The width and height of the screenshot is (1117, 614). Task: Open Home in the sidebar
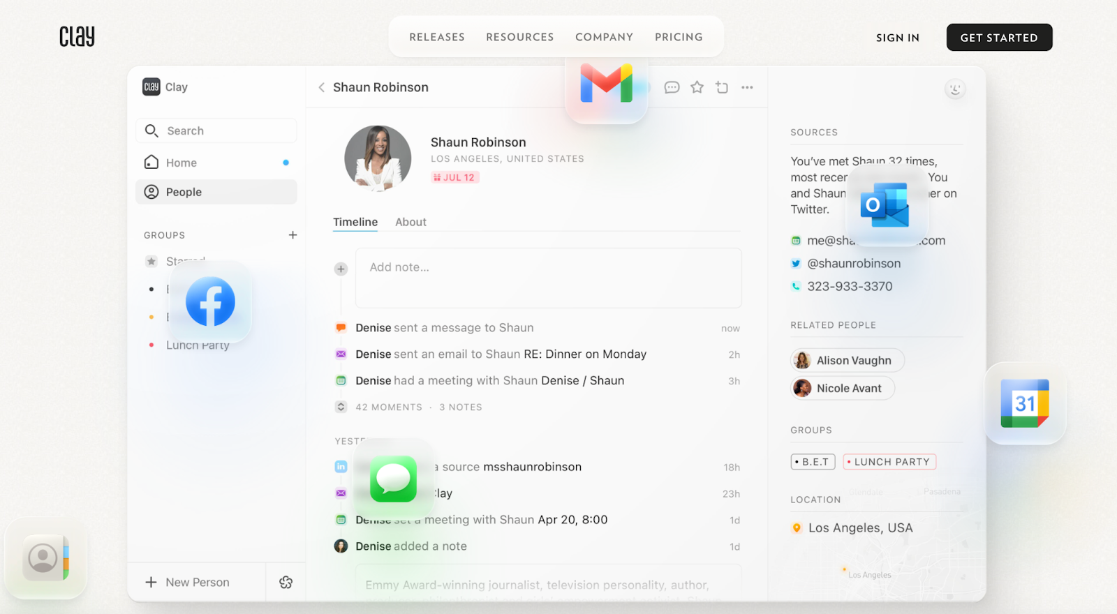click(216, 163)
